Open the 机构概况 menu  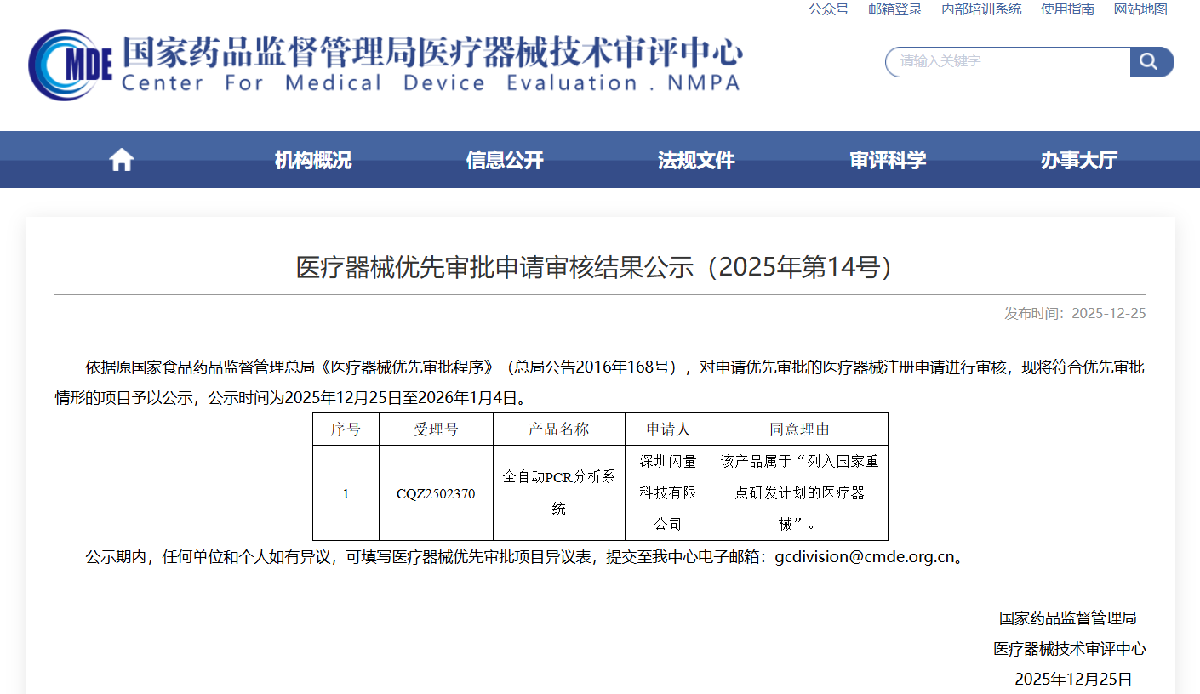[x=312, y=160]
